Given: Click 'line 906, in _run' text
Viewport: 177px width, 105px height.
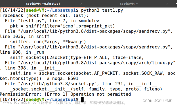Looking at the screenshot, I should (x=22, y=52).
